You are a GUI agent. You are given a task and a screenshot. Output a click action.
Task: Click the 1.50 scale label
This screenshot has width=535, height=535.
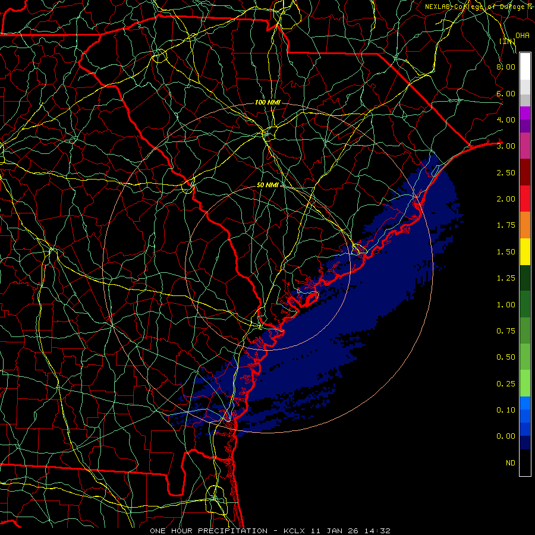click(506, 252)
